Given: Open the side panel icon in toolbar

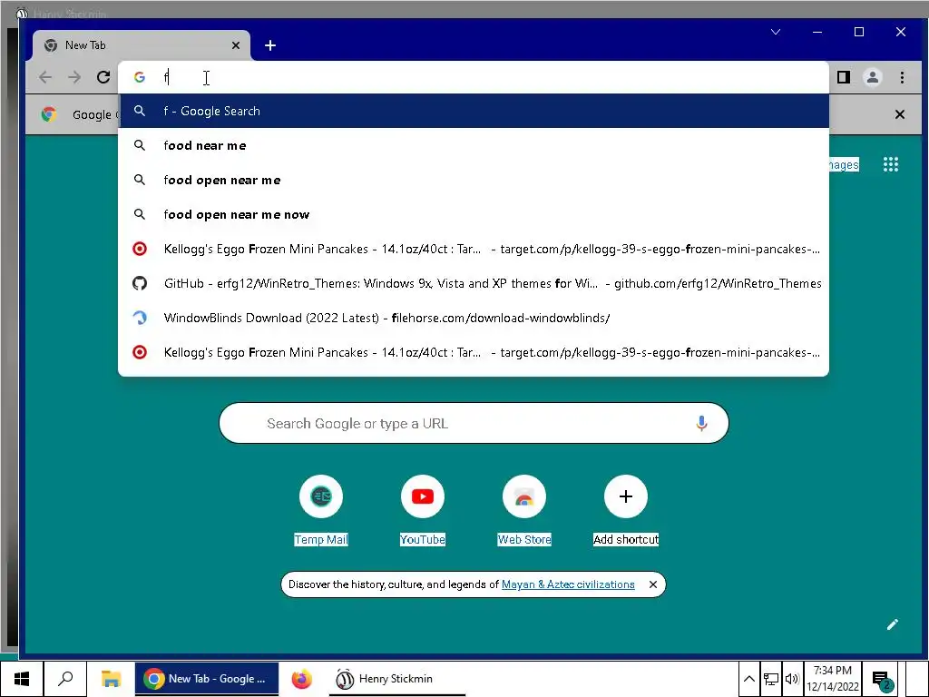Looking at the screenshot, I should pyautogui.click(x=844, y=77).
